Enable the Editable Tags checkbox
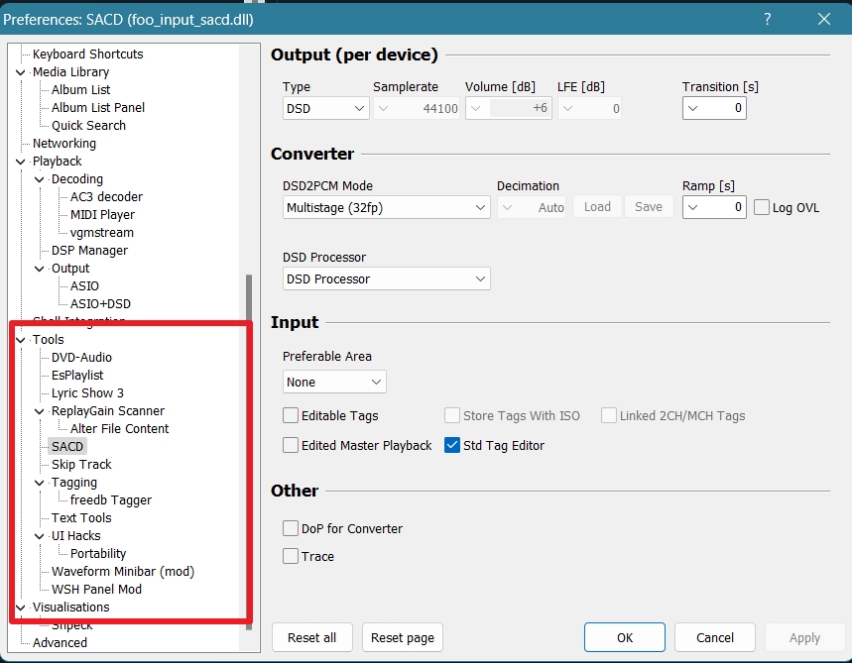Screen dimensions: 852x663 (x=291, y=416)
